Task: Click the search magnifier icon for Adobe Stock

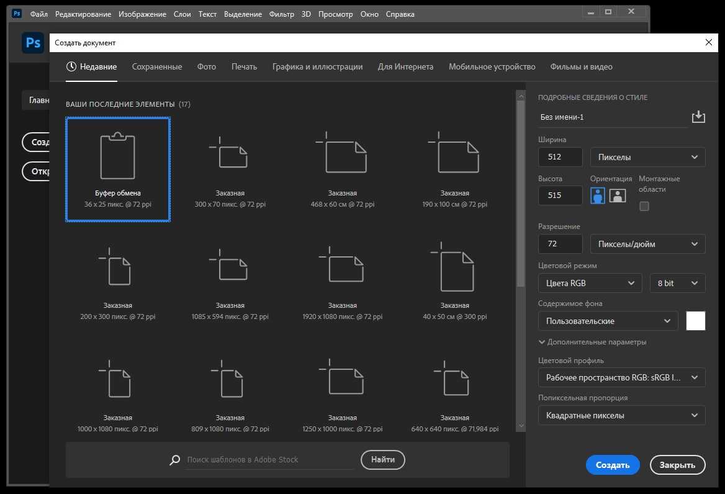Action: 175,460
